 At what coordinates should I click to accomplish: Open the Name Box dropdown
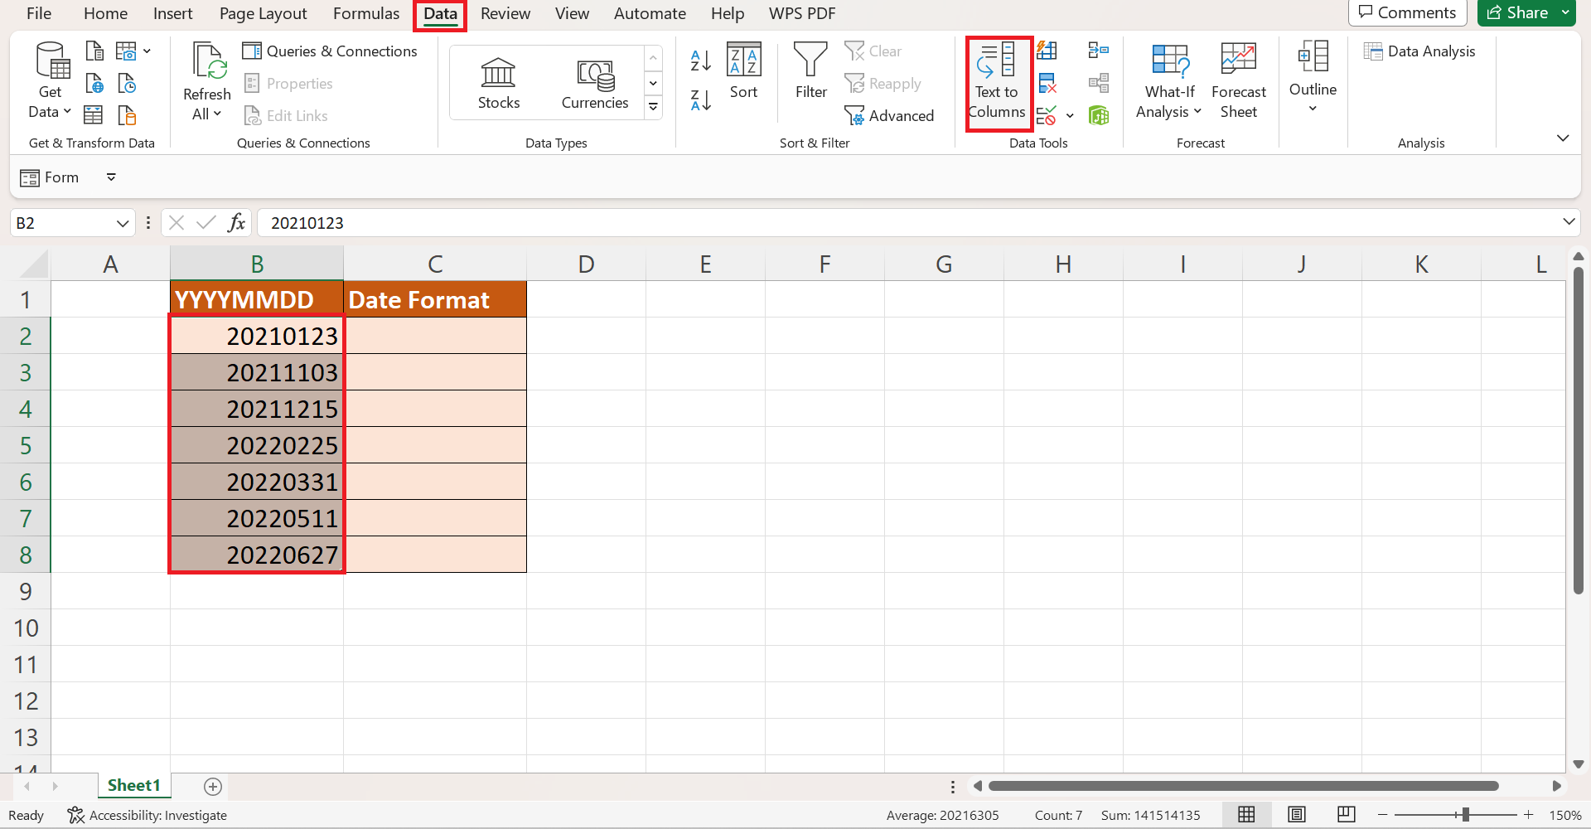(x=123, y=222)
